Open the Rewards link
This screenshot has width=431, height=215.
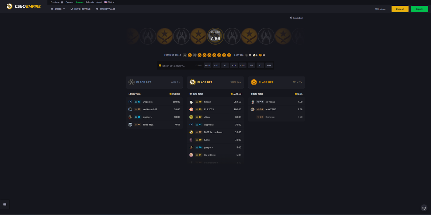click(x=79, y=2)
